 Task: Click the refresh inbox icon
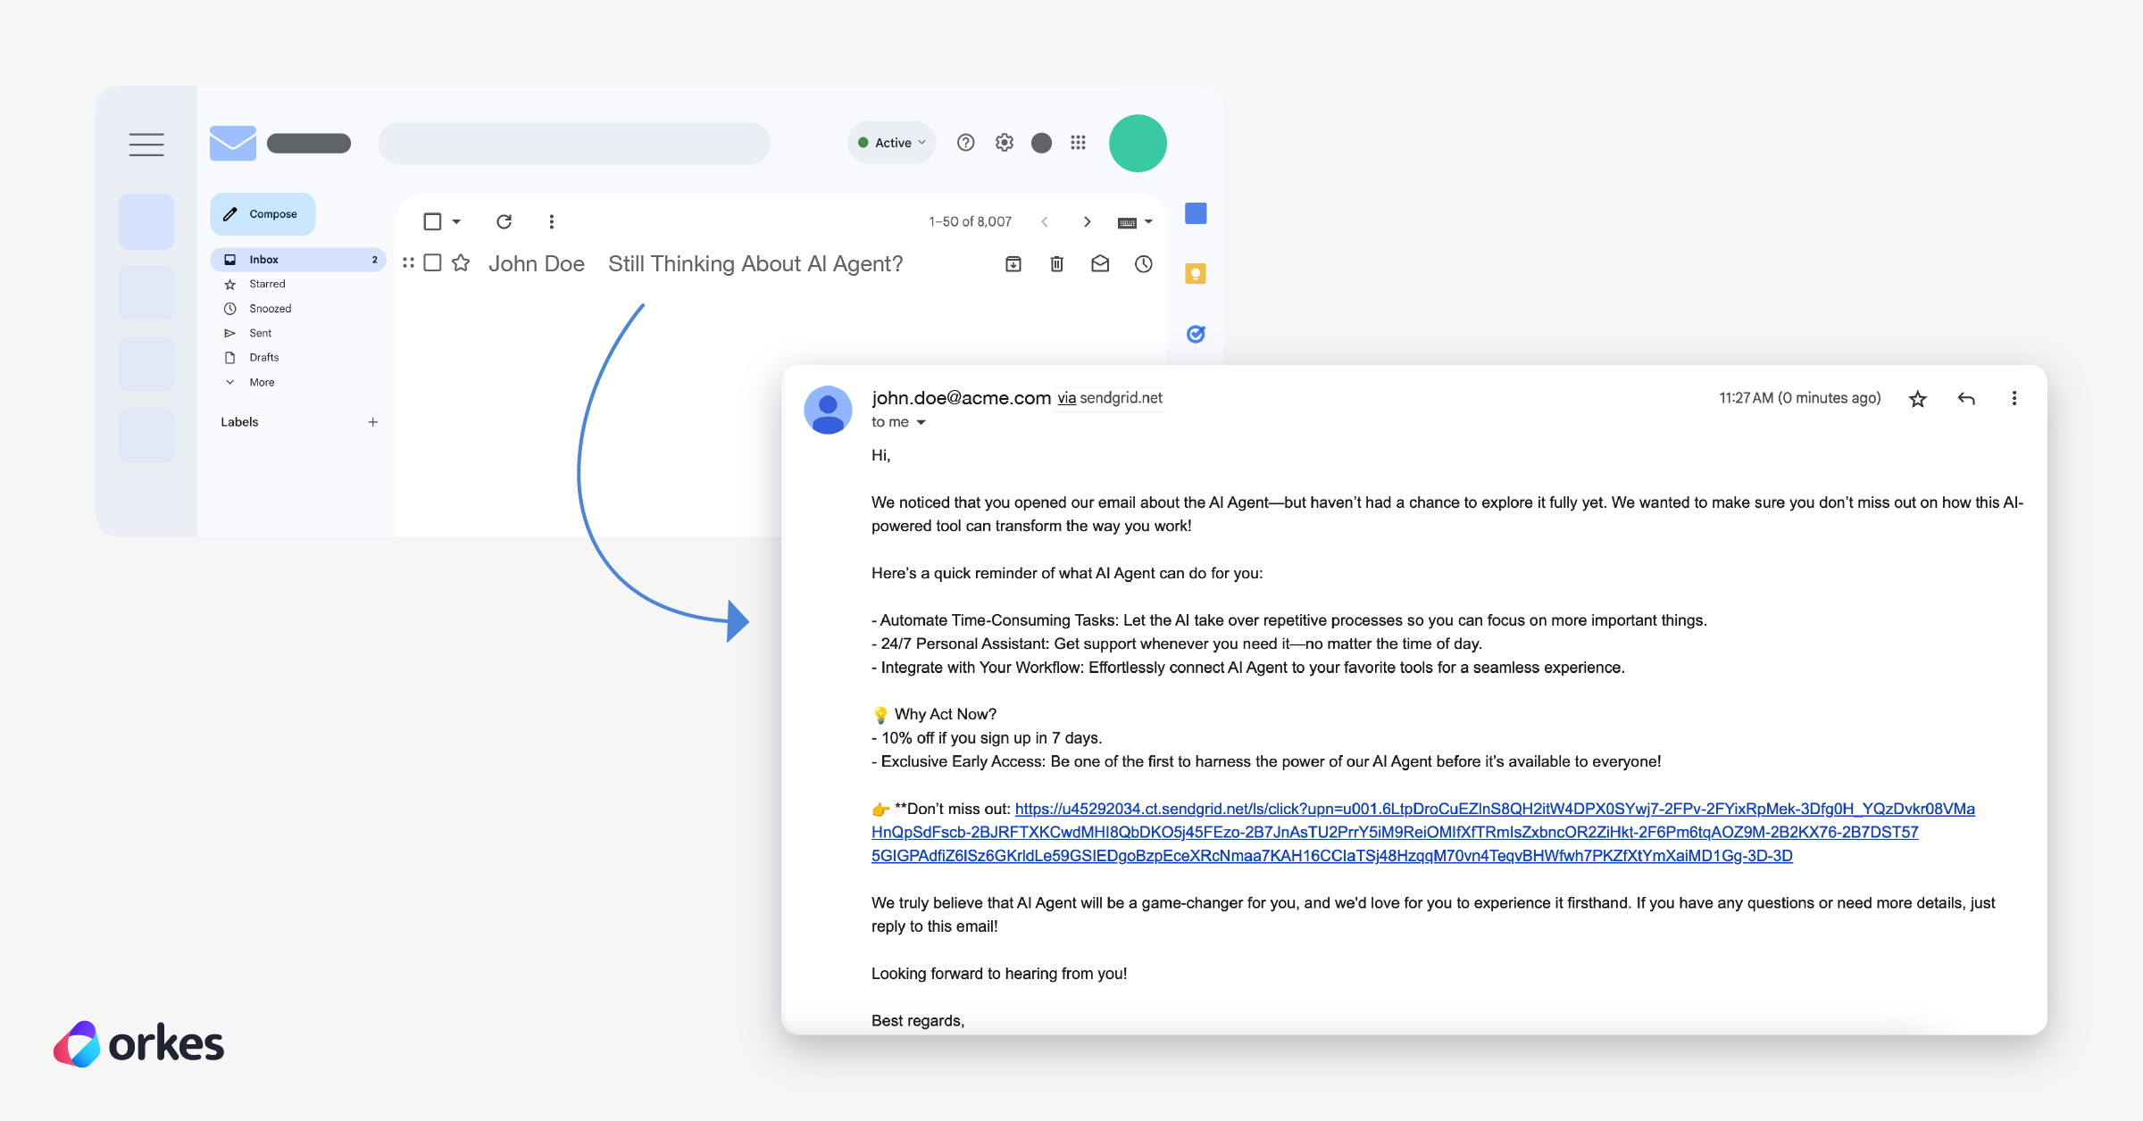tap(504, 221)
